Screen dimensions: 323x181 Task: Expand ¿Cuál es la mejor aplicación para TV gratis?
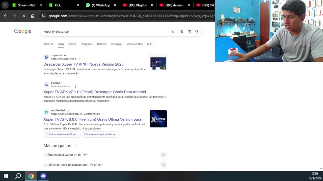[105, 165]
